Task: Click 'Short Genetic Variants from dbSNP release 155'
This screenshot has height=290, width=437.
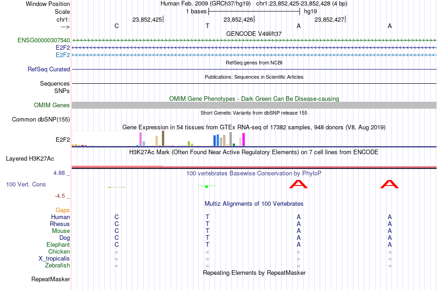Action: (x=254, y=113)
